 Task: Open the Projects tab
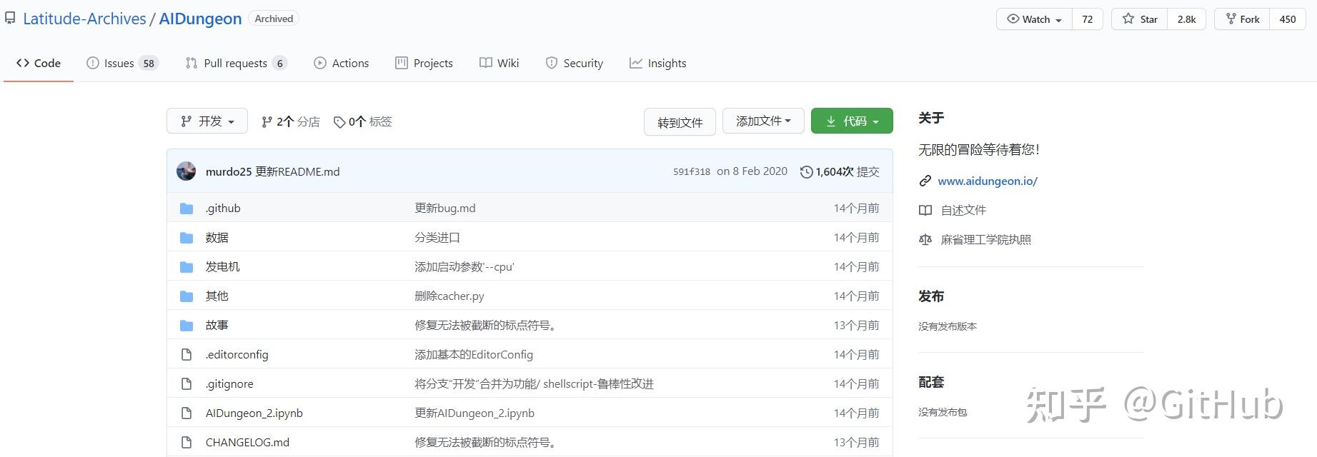point(424,63)
